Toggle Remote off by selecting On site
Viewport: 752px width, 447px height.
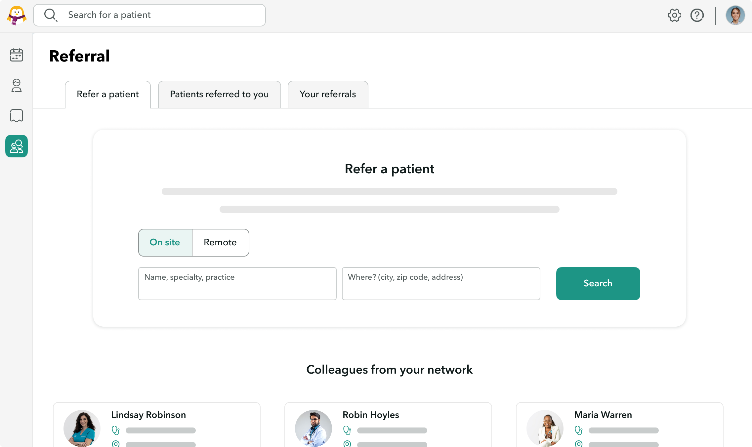pos(165,242)
